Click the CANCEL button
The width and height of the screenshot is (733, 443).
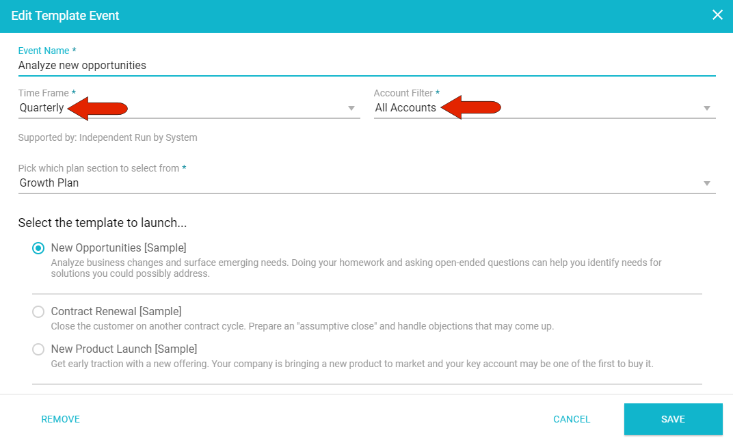tap(572, 419)
